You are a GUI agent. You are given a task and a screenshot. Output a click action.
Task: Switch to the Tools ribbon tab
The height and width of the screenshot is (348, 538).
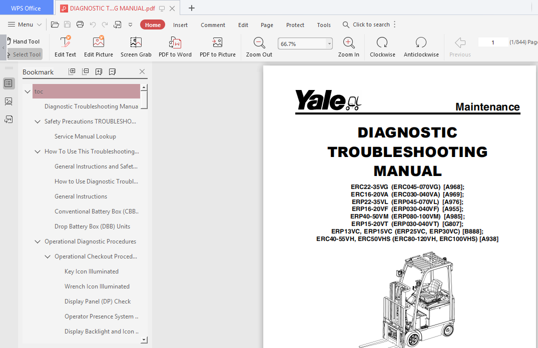[x=324, y=25]
